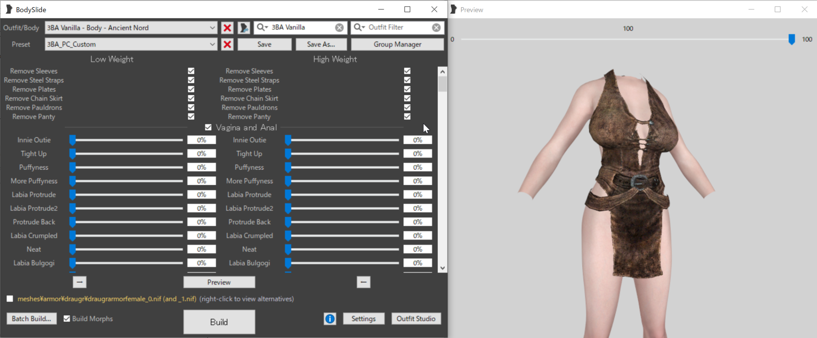The height and width of the screenshot is (338, 817).
Task: Click the slider list scroll up arrow
Action: 442,72
